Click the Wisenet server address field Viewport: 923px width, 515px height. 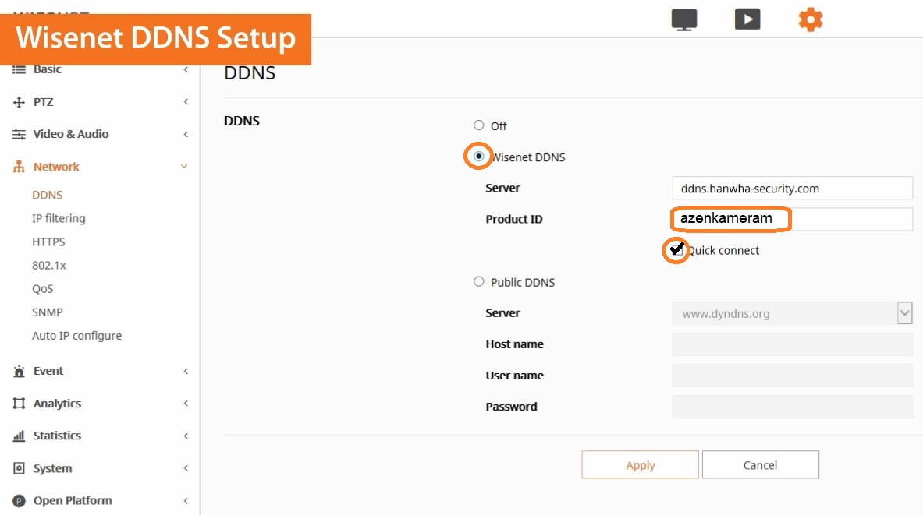[x=793, y=188]
